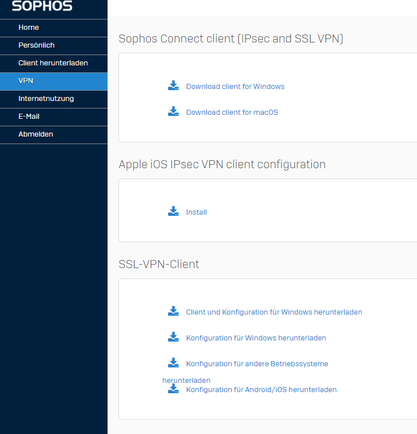Click the download icon next to Install
Image resolution: width=417 pixels, height=434 pixels.
pyautogui.click(x=173, y=212)
